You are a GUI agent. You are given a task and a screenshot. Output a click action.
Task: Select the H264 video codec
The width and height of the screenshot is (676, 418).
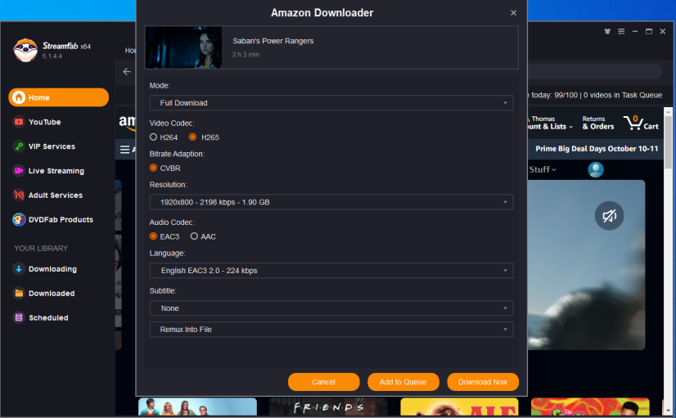[164, 137]
